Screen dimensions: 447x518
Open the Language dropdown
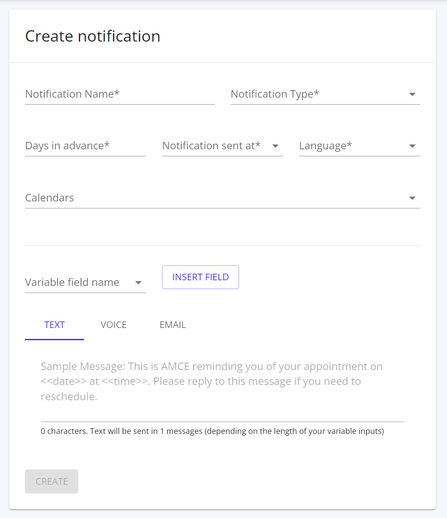pos(352,146)
